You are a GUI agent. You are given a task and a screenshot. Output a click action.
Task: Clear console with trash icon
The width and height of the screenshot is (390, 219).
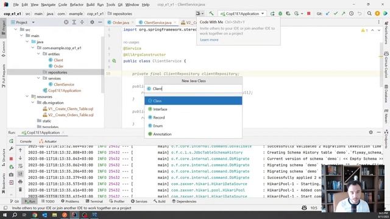click(x=20, y=190)
